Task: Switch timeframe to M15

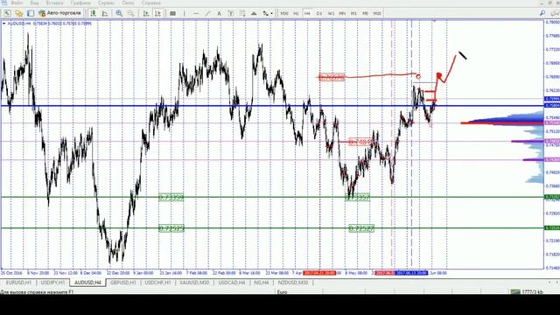Action: point(377,13)
